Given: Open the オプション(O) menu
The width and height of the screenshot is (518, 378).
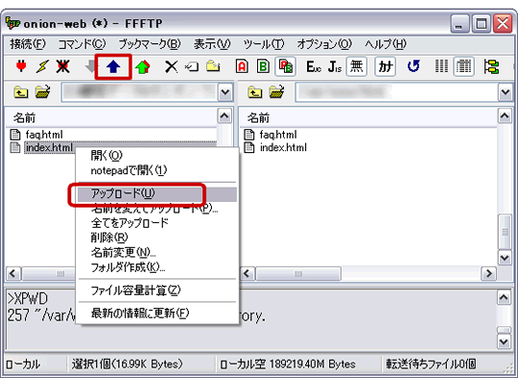Looking at the screenshot, I should pos(324,44).
